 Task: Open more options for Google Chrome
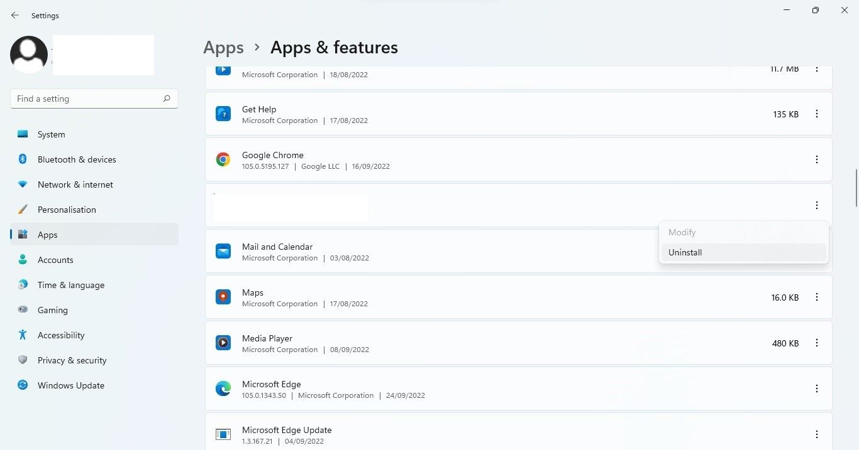pyautogui.click(x=817, y=159)
